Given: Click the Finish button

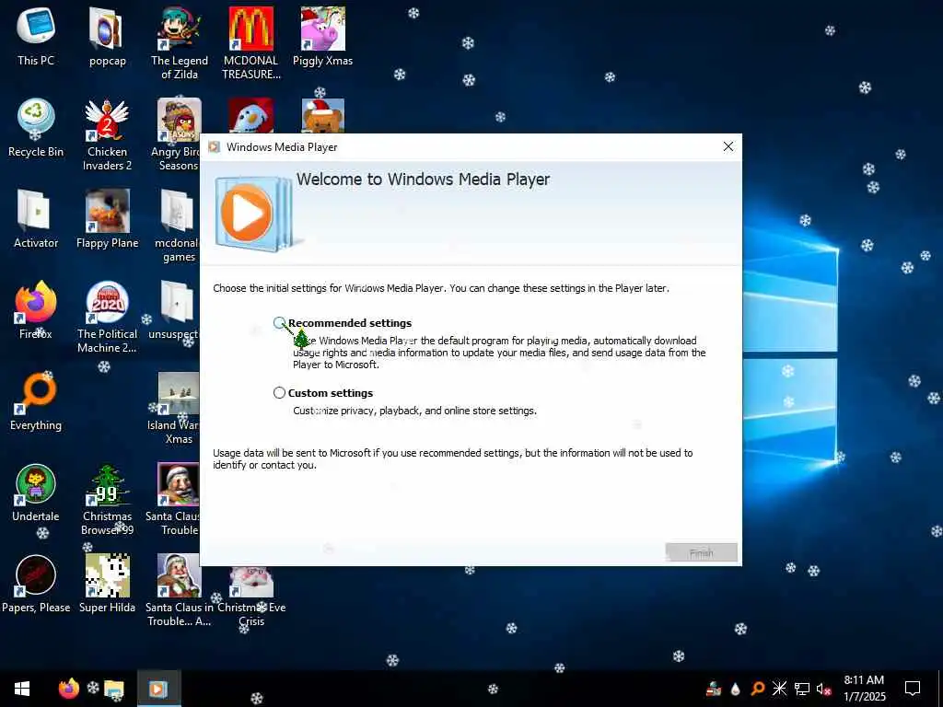Looking at the screenshot, I should (x=701, y=552).
